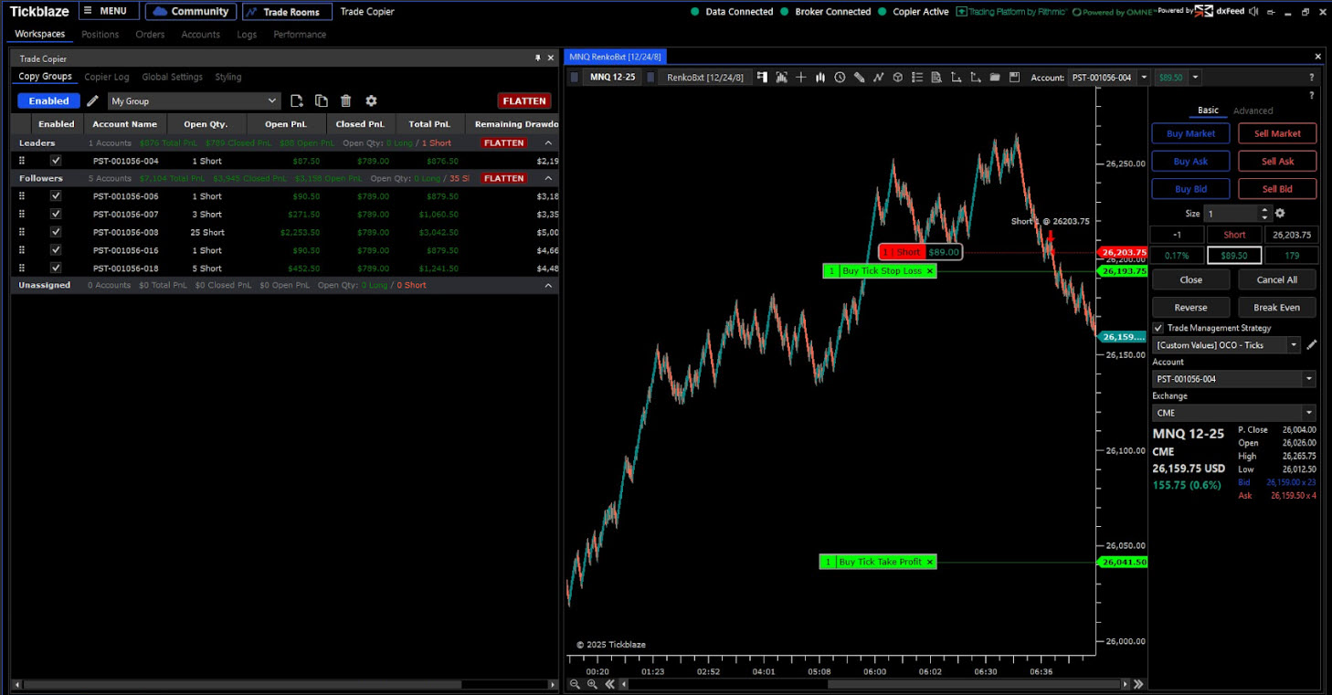Open copy group settings gear icon
Screen dimensions: 1332x695
[371, 101]
